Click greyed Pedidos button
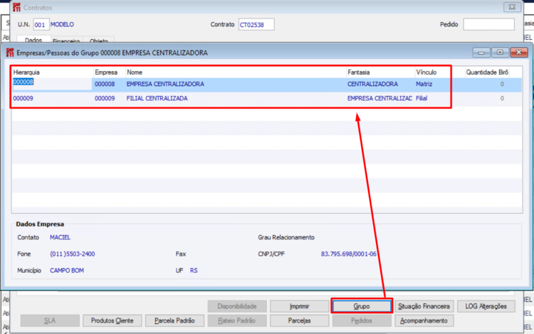This screenshot has width=534, height=334. [x=362, y=320]
